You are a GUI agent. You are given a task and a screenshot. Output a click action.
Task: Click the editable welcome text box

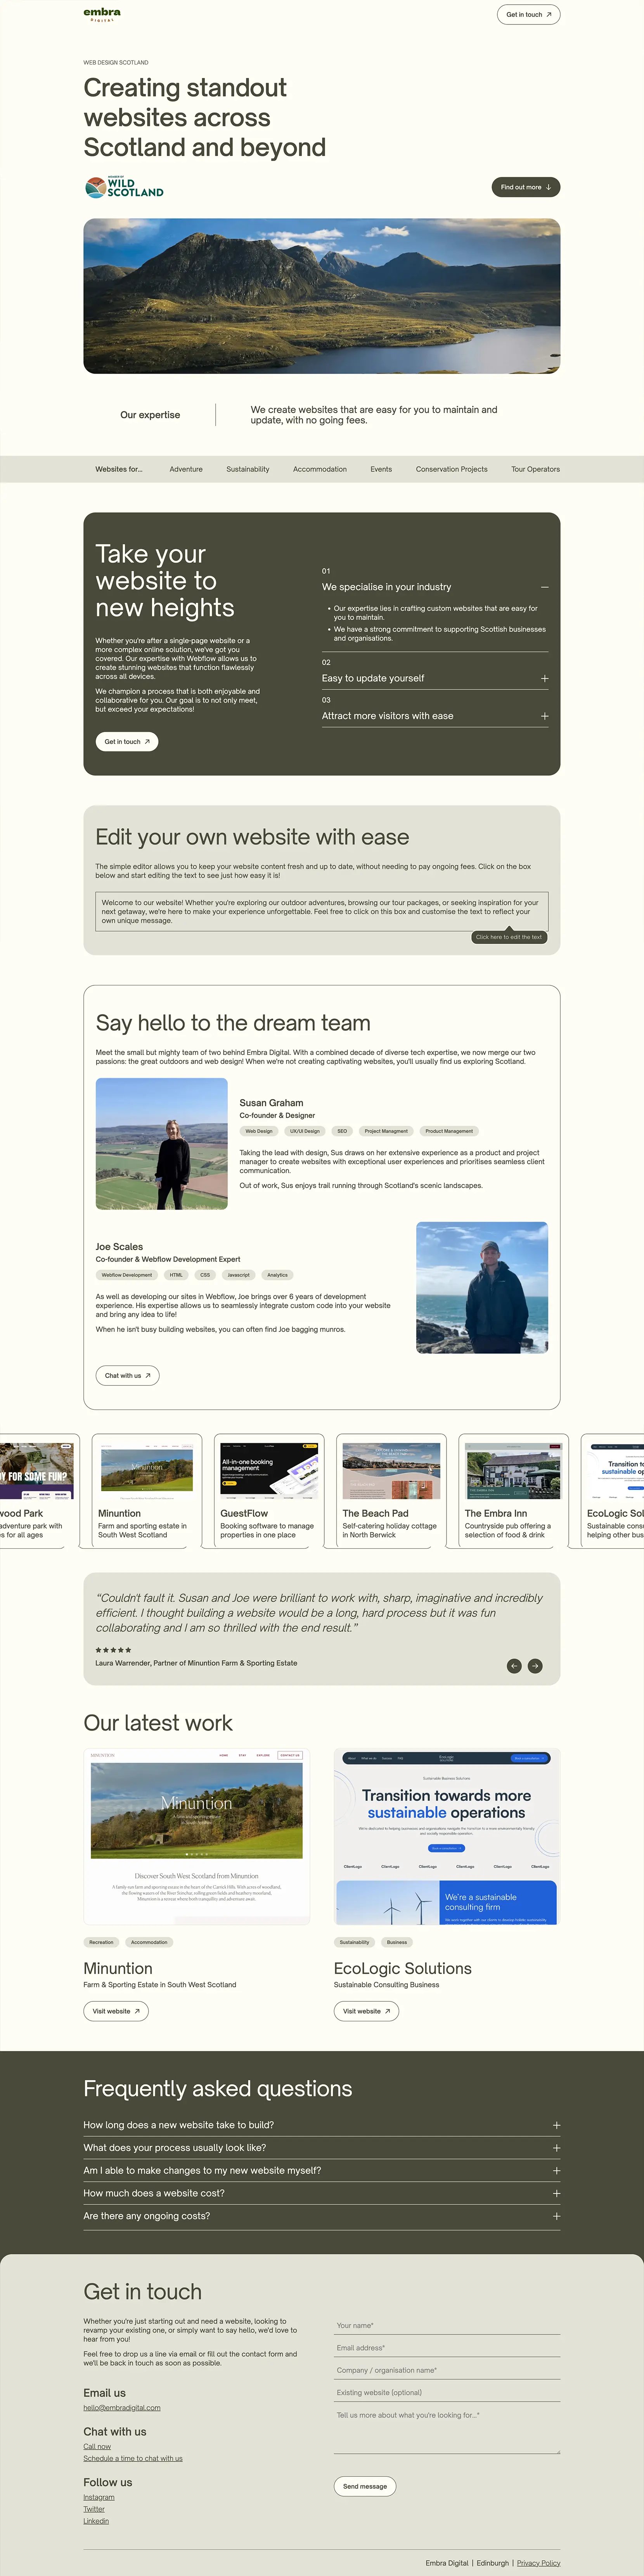(322, 911)
